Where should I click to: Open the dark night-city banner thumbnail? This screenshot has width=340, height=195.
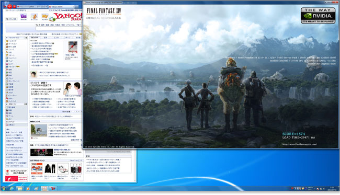(x=42, y=152)
